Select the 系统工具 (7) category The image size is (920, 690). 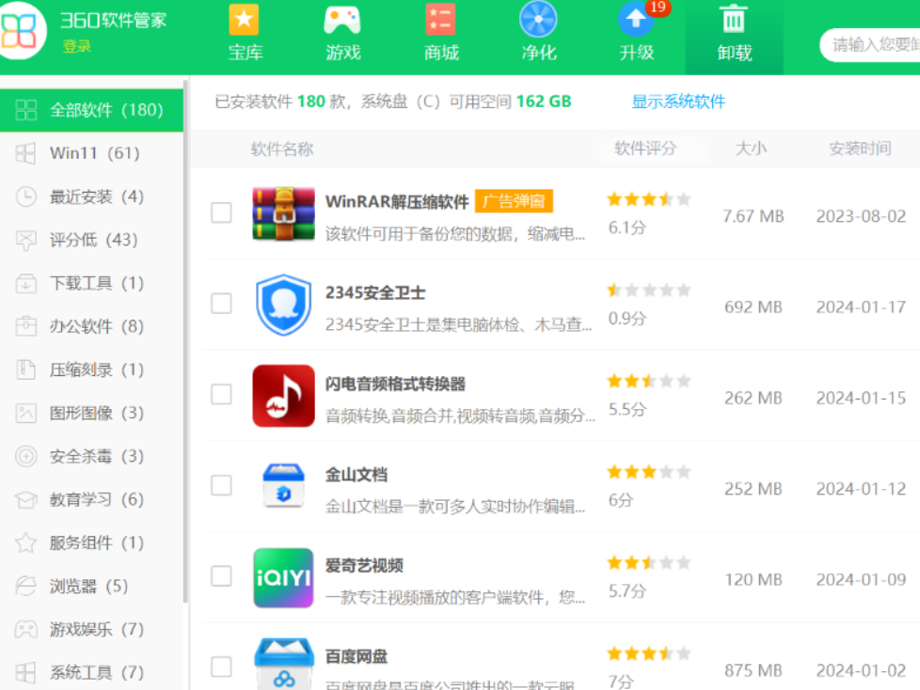(91, 672)
